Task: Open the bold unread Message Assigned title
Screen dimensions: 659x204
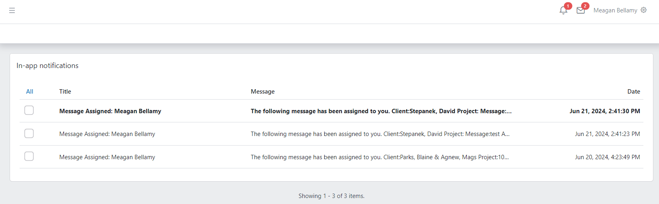Action: click(x=110, y=111)
